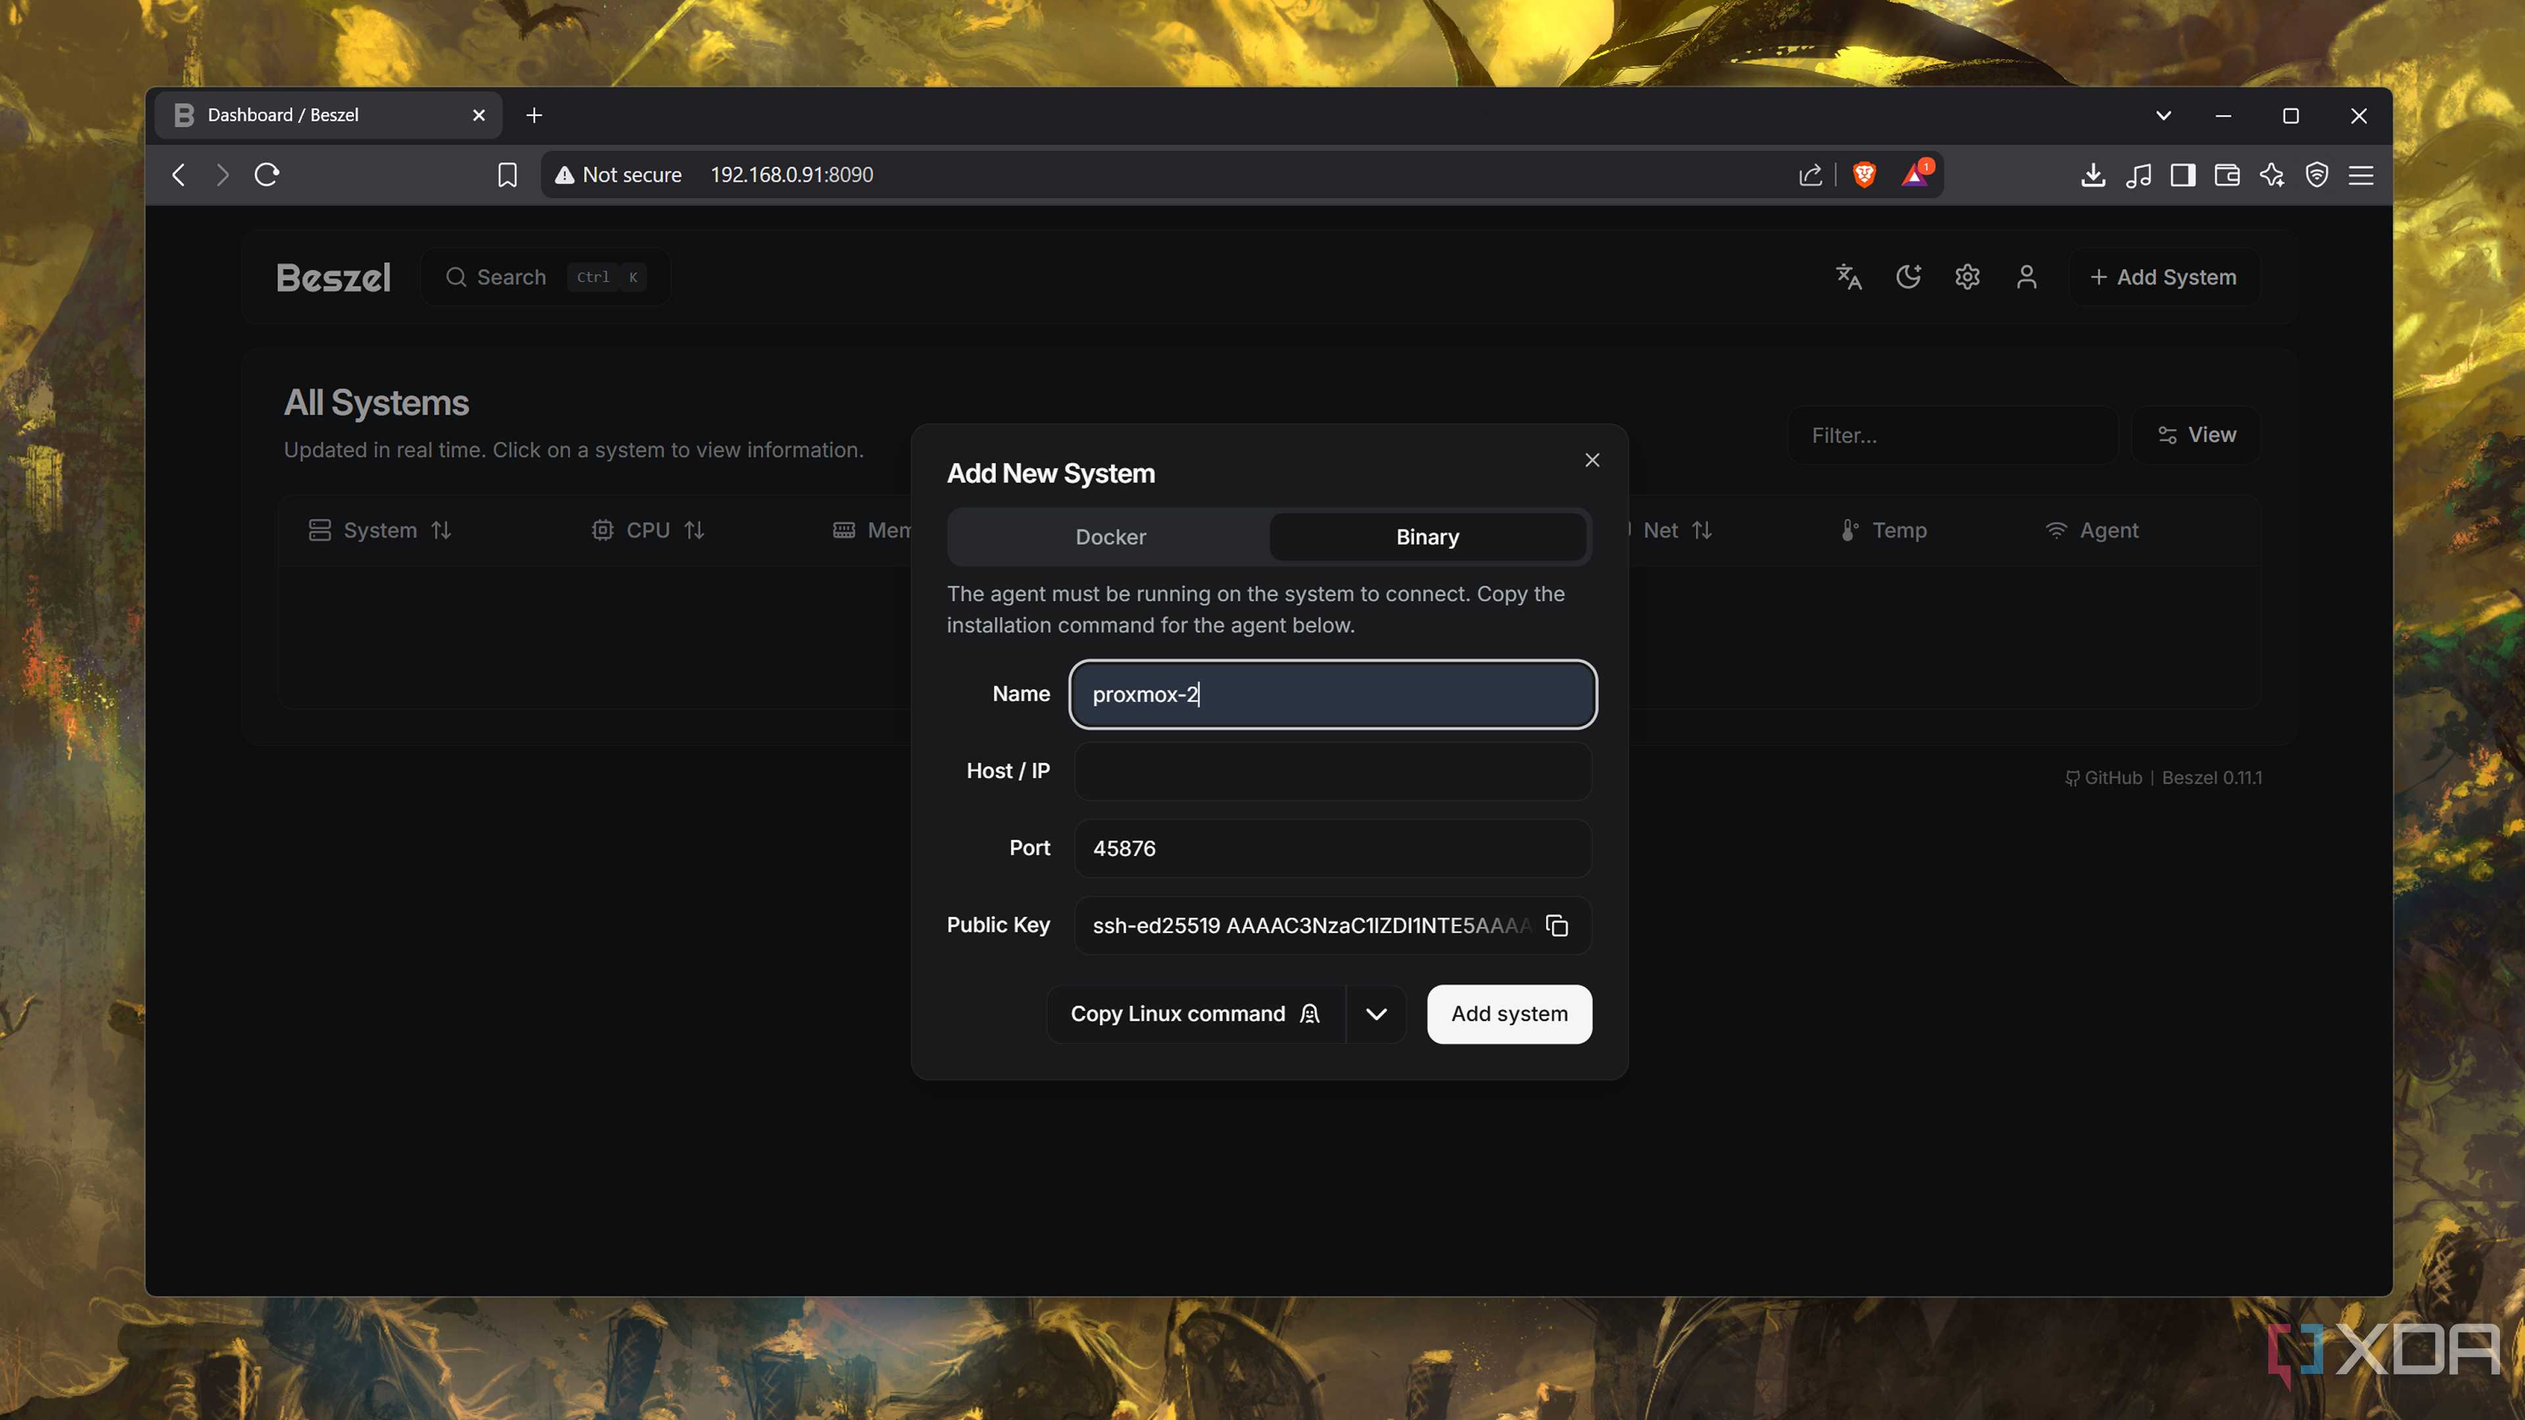Open the GitHub link in footer
The width and height of the screenshot is (2525, 1420).
[x=2104, y=778]
